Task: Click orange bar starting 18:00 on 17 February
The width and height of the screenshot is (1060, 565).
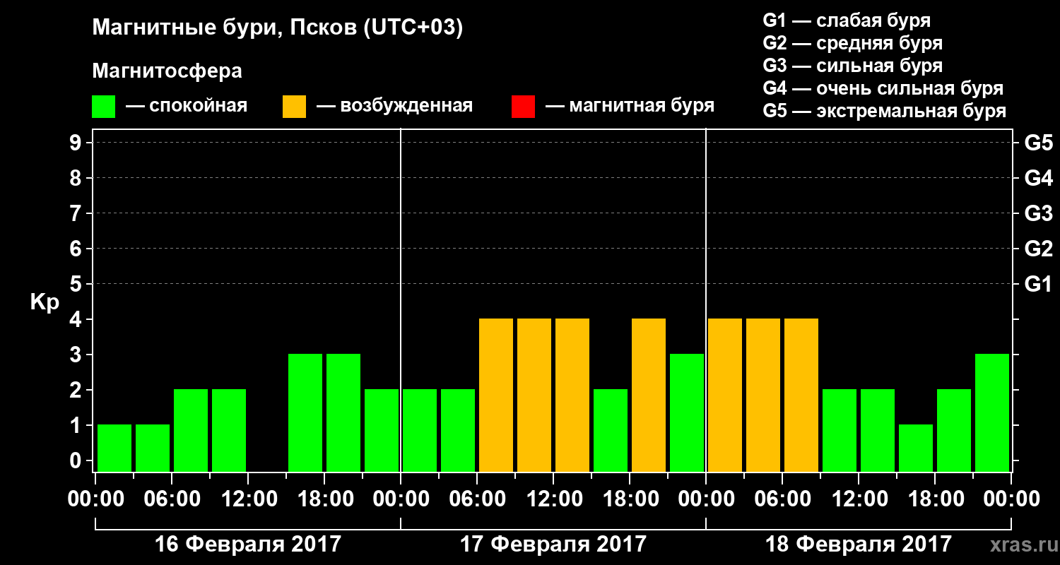Action: point(649,395)
